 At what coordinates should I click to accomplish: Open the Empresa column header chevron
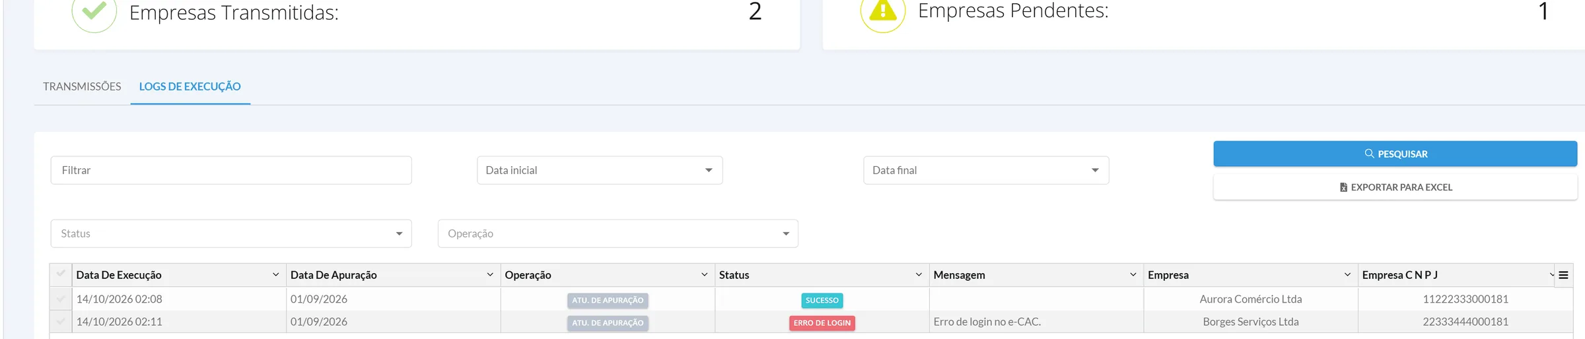[x=1347, y=274]
